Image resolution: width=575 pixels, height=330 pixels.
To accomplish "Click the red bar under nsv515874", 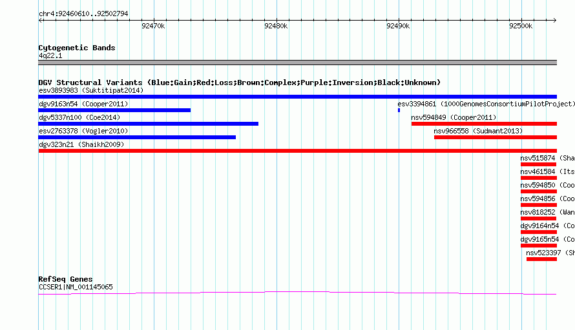I will pyautogui.click(x=538, y=164).
